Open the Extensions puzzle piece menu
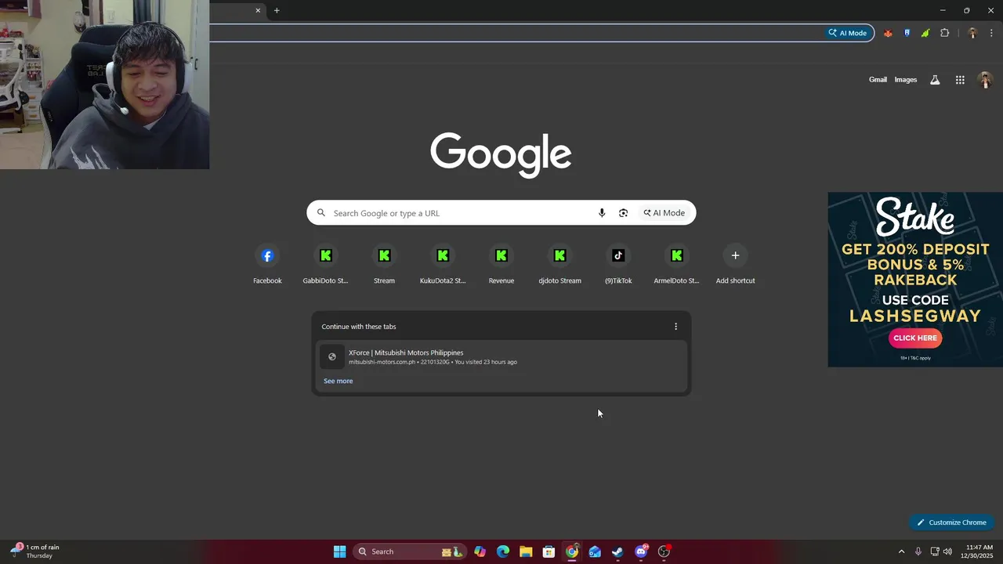 click(944, 33)
